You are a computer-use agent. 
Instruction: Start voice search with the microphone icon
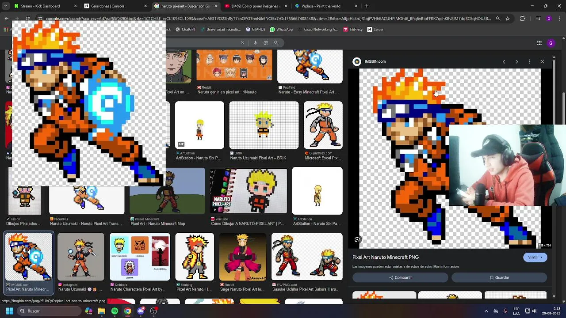pos(255,43)
